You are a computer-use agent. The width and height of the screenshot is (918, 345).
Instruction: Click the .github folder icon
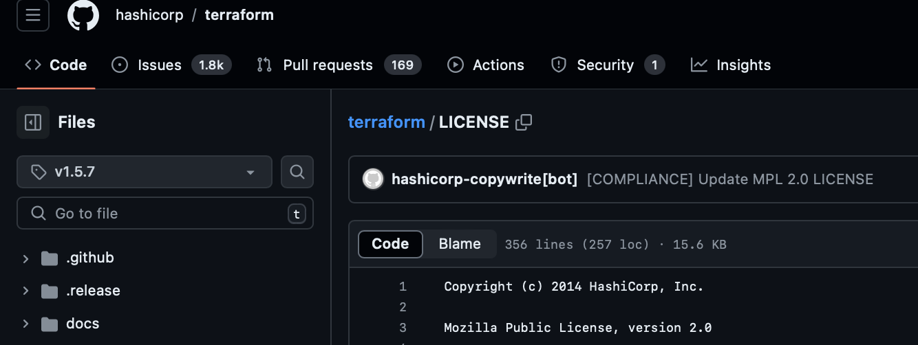point(50,258)
